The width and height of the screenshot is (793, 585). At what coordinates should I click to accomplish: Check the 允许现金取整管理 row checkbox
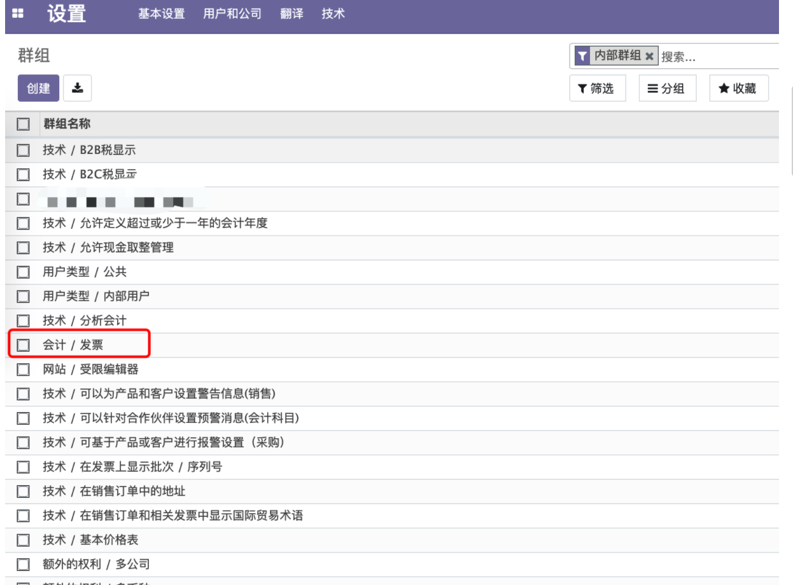point(24,247)
